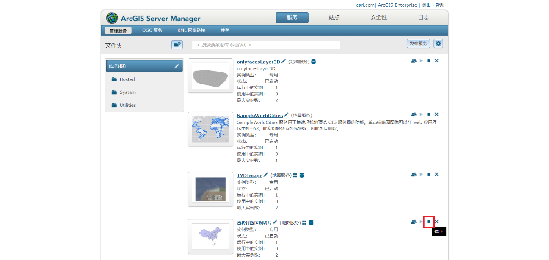
Task: Open sharing permissions for 省级行政区划切片
Action: 414,222
